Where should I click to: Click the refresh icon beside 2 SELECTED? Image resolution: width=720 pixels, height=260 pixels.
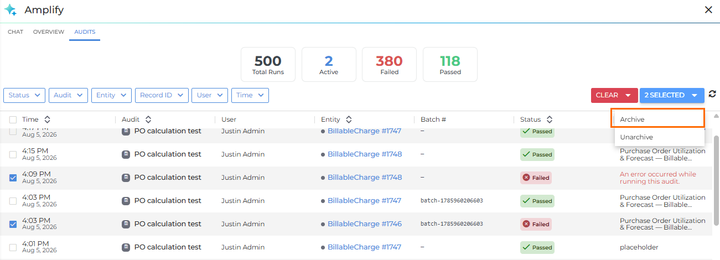pyautogui.click(x=712, y=95)
